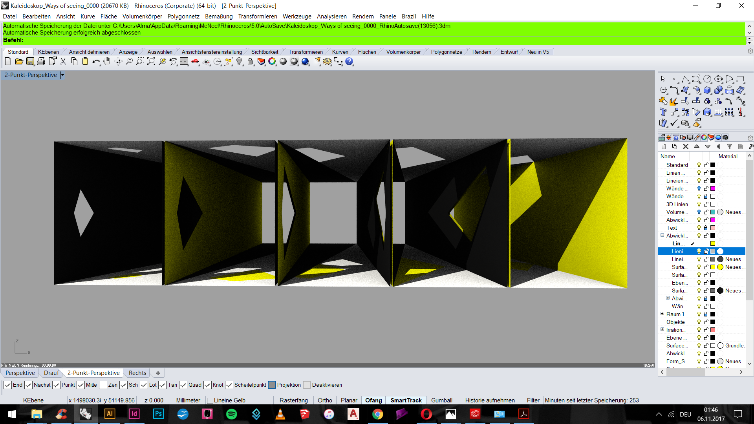Screen dimensions: 754x424
Task: Open the 2-Punkt-Perspektive viewport title dropdown
Action: pos(62,75)
